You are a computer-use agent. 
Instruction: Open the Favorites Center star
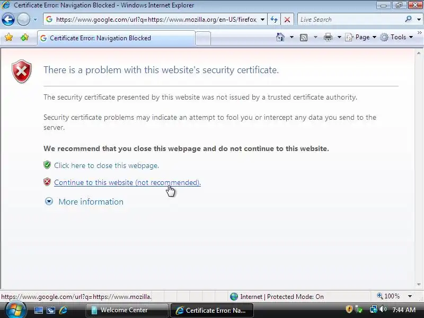[8, 37]
